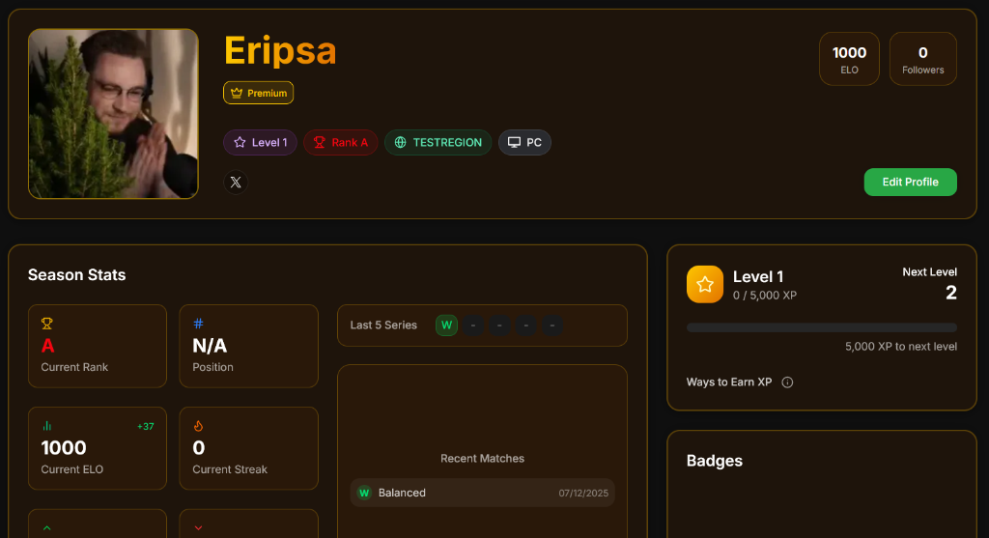Click the trophy icon above Current Rank
989x538 pixels.
(x=46, y=324)
